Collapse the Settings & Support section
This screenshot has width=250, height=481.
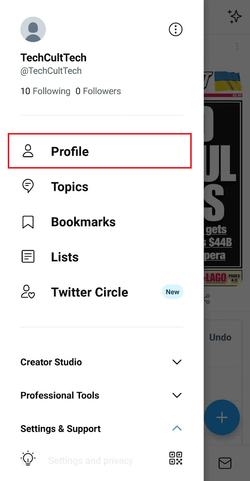(102, 428)
